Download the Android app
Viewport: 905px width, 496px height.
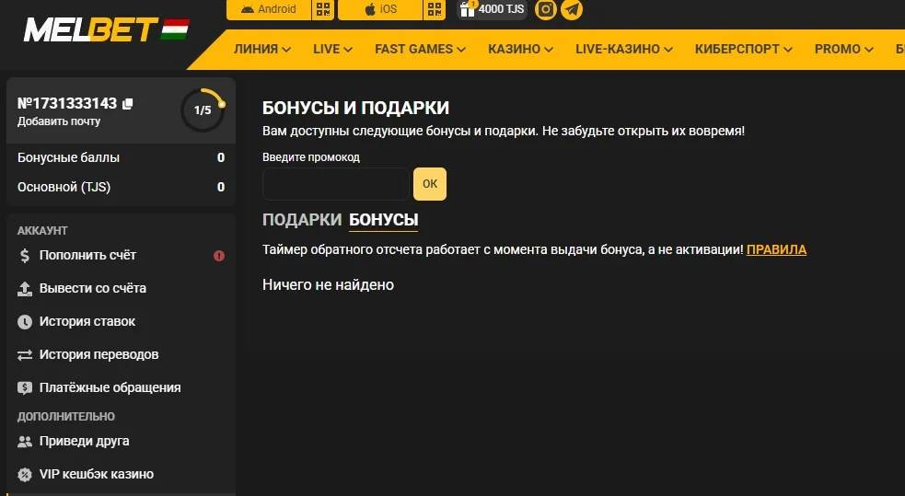(269, 9)
